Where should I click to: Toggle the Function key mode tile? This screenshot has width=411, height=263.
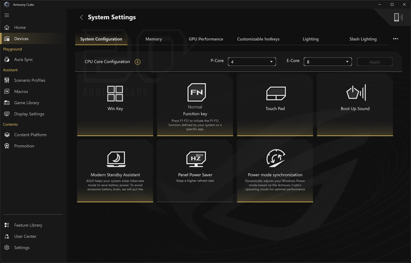pos(195,105)
